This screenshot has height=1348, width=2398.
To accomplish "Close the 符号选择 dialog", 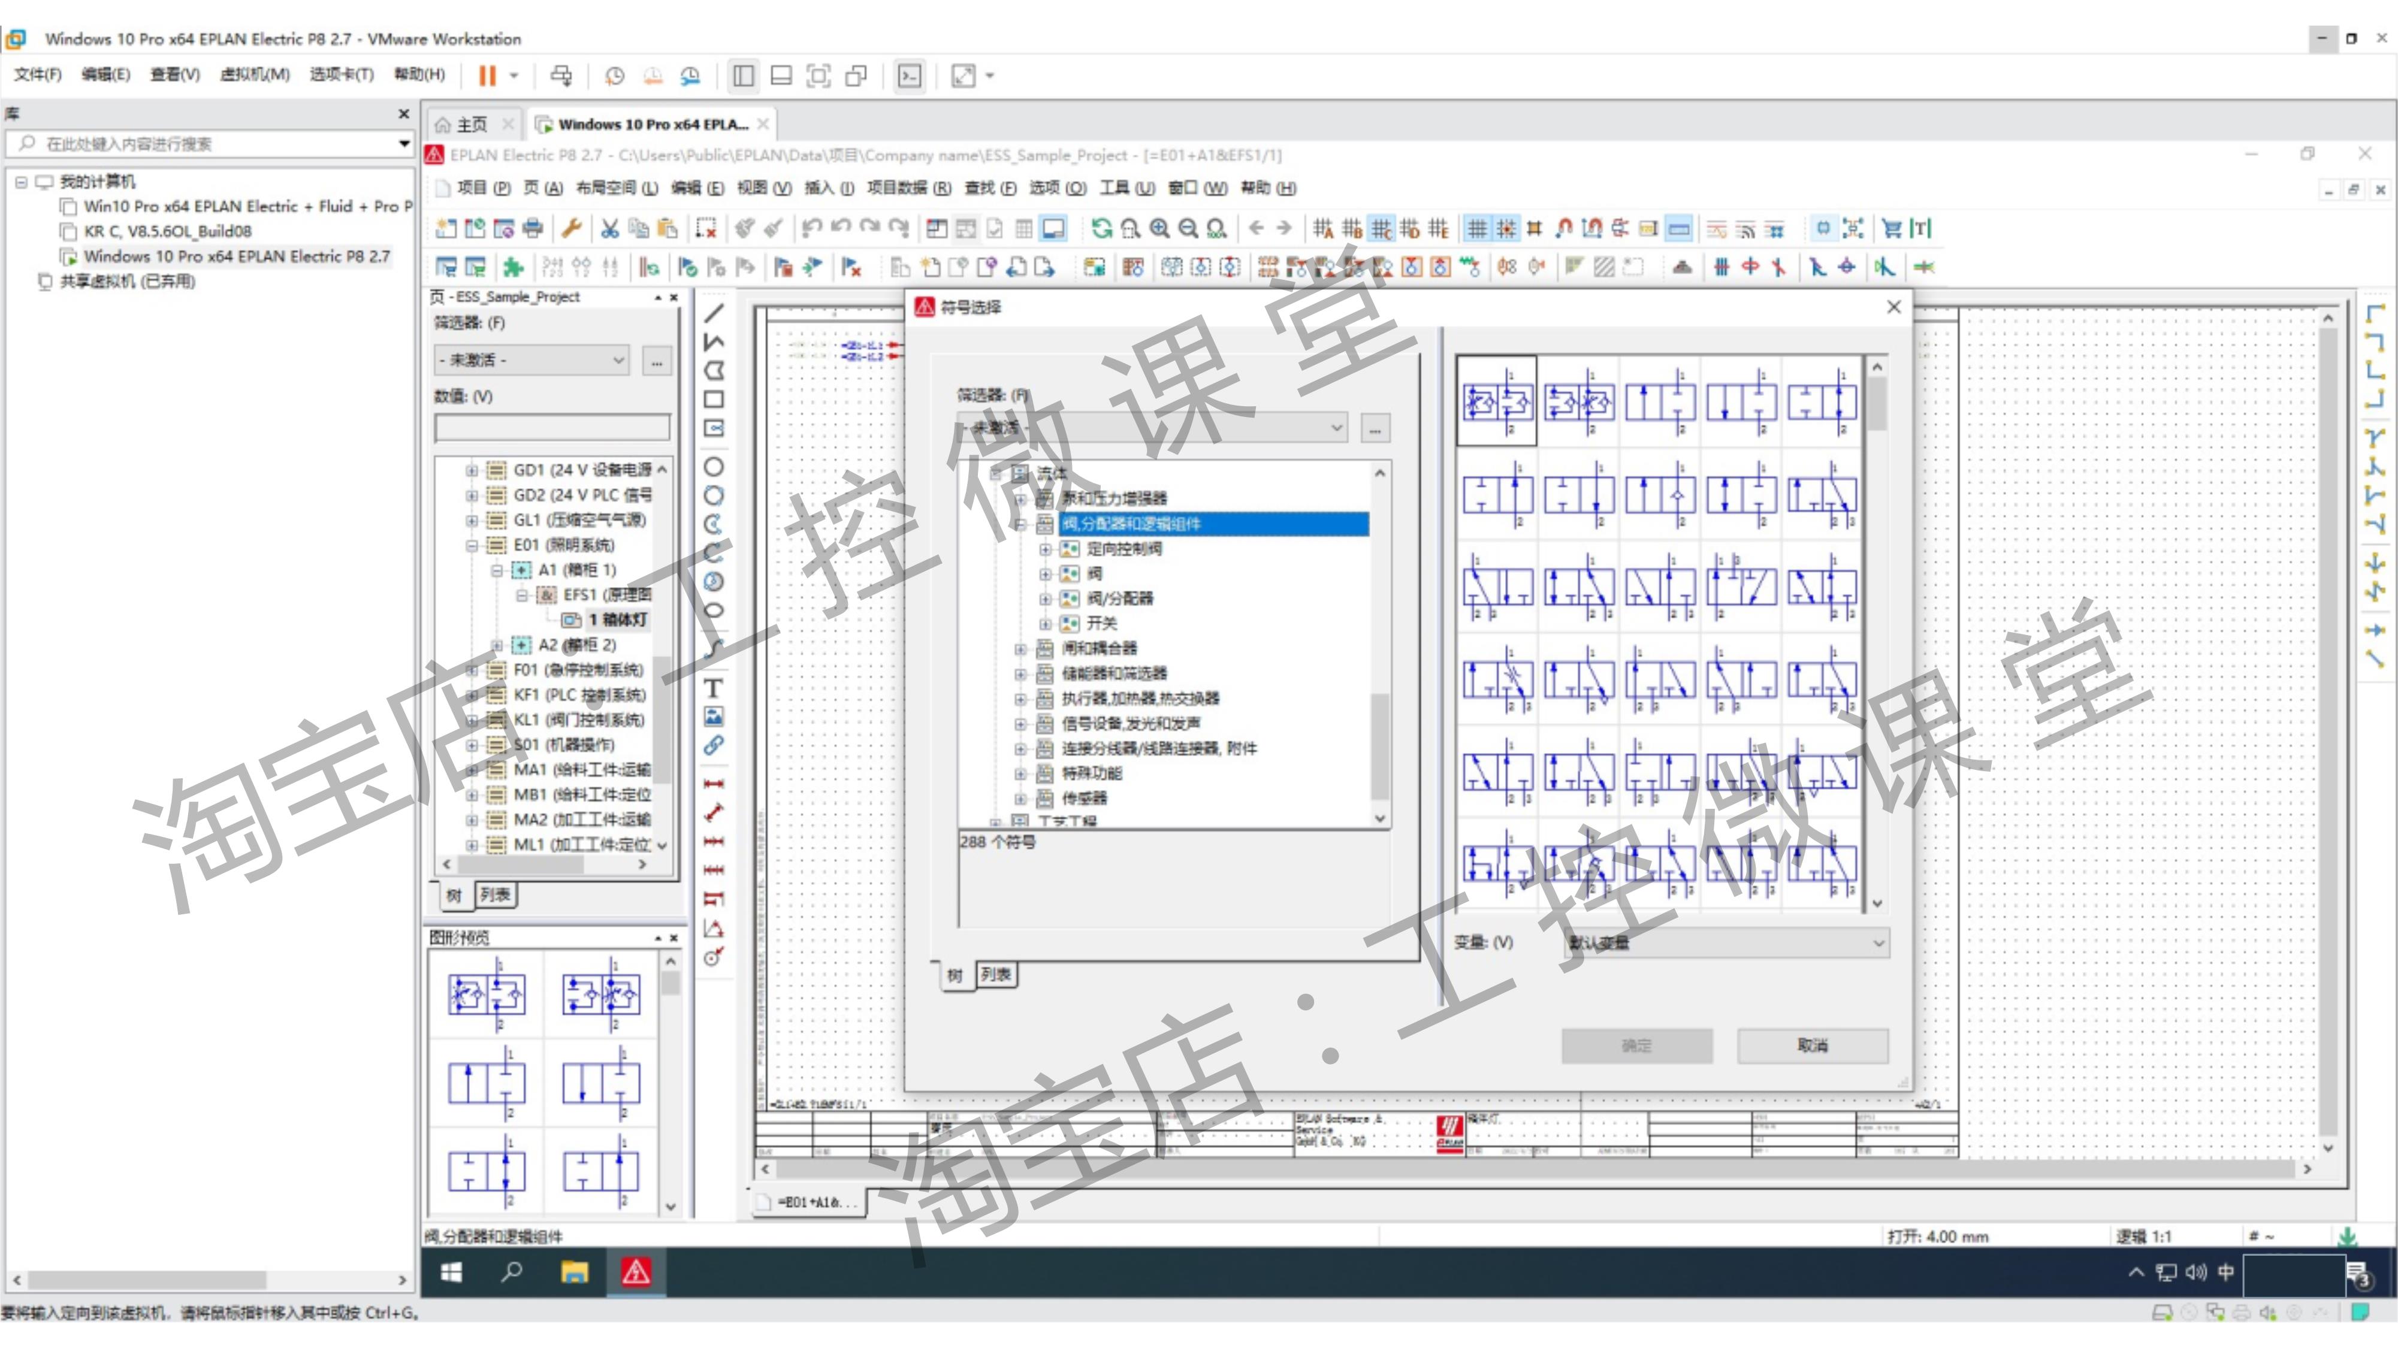I will [x=1893, y=306].
